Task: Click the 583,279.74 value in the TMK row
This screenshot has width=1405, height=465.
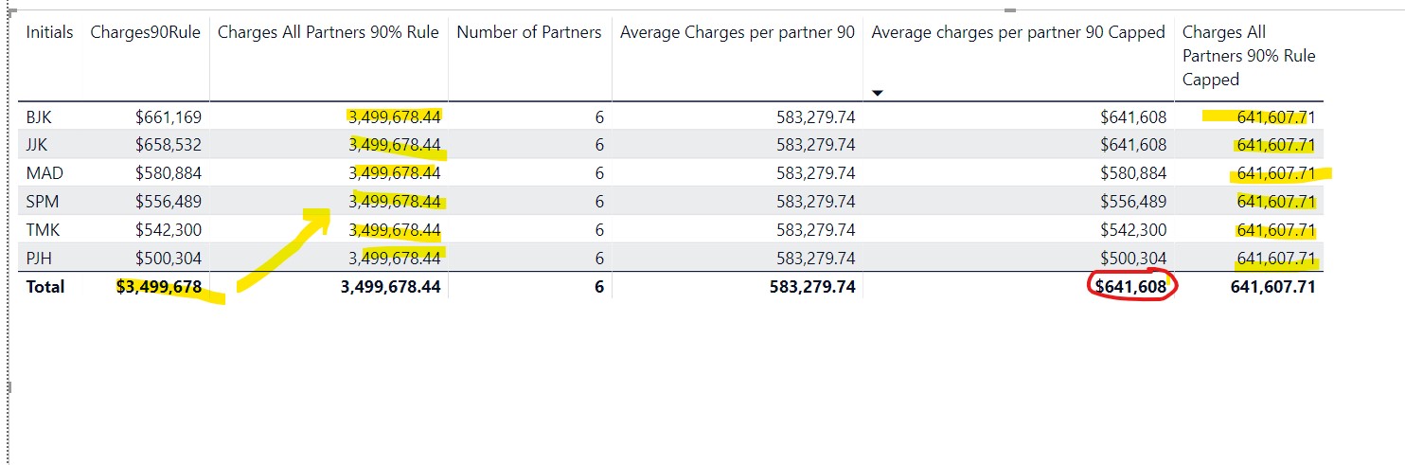Action: coord(815,230)
